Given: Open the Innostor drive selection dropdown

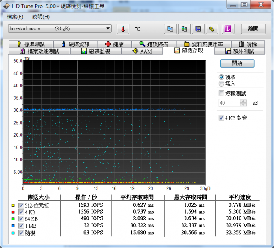Looking at the screenshot, I should pyautogui.click(x=60, y=29).
